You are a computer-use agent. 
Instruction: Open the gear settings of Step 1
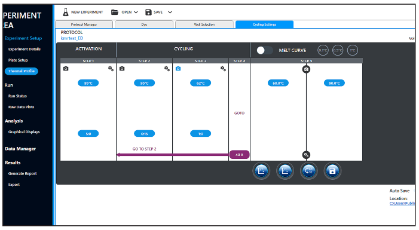(111, 69)
